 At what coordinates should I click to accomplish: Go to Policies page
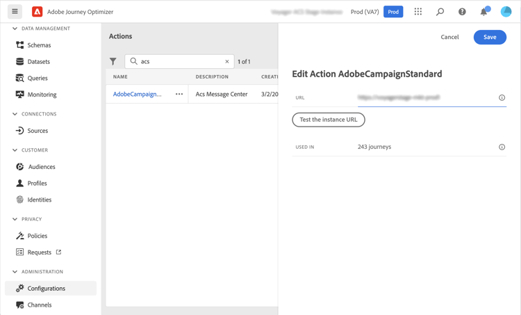tap(38, 236)
